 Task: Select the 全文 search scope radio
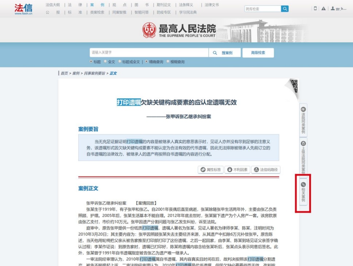coord(105,61)
